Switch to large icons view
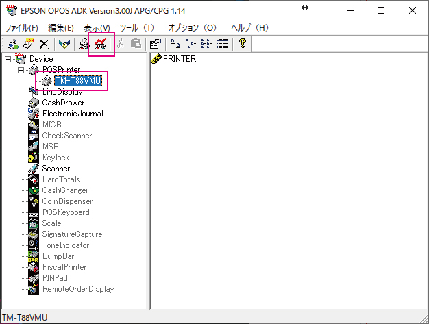Image resolution: width=429 pixels, height=324 pixels. click(x=175, y=43)
